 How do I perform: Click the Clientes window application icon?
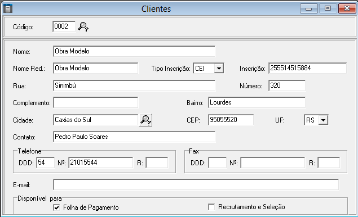(x=8, y=8)
